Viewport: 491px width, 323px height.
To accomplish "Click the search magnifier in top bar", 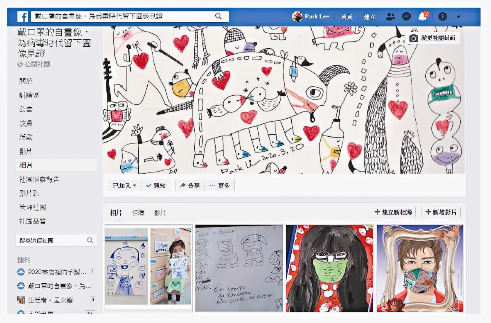I will tap(218, 16).
